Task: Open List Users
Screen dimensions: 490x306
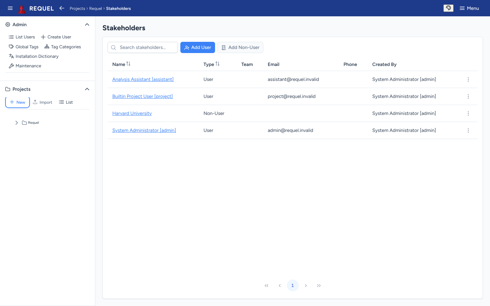Action: 22,37
